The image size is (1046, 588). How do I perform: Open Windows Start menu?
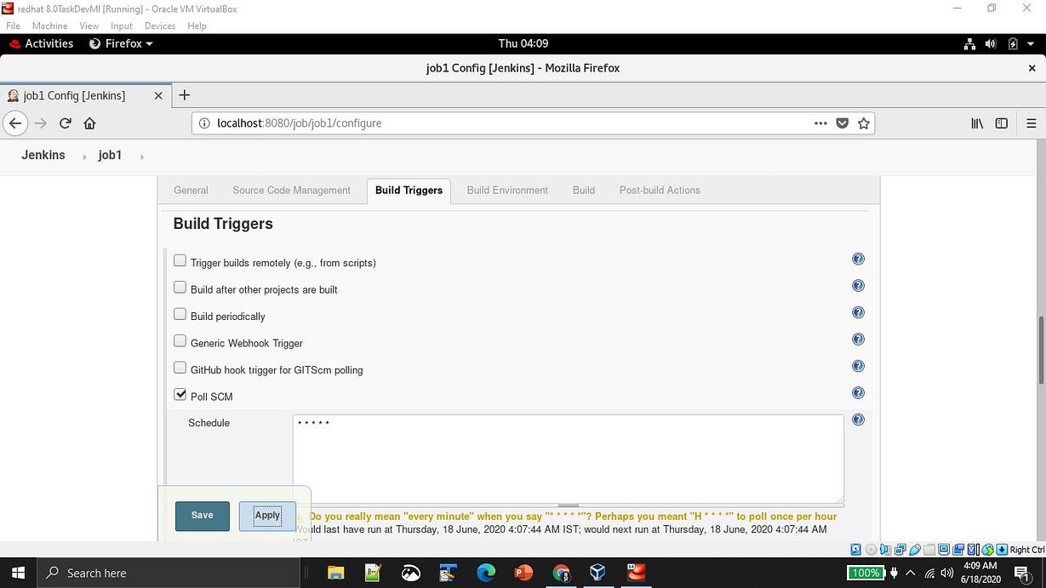pyautogui.click(x=18, y=573)
